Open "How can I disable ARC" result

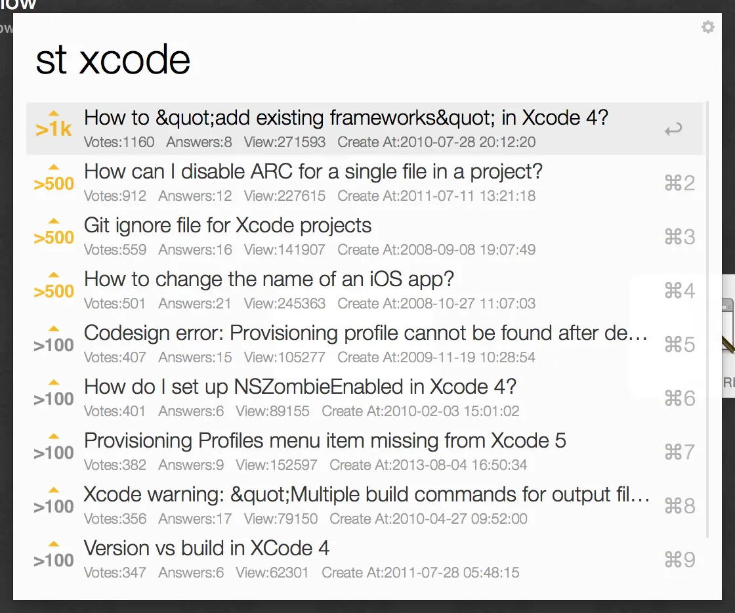pos(365,182)
